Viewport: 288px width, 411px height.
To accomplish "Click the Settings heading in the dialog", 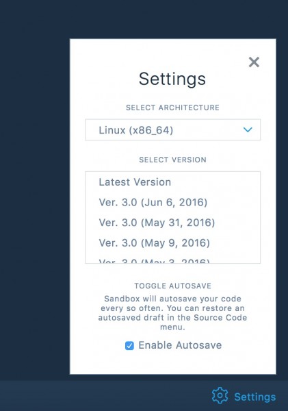I will (x=172, y=79).
